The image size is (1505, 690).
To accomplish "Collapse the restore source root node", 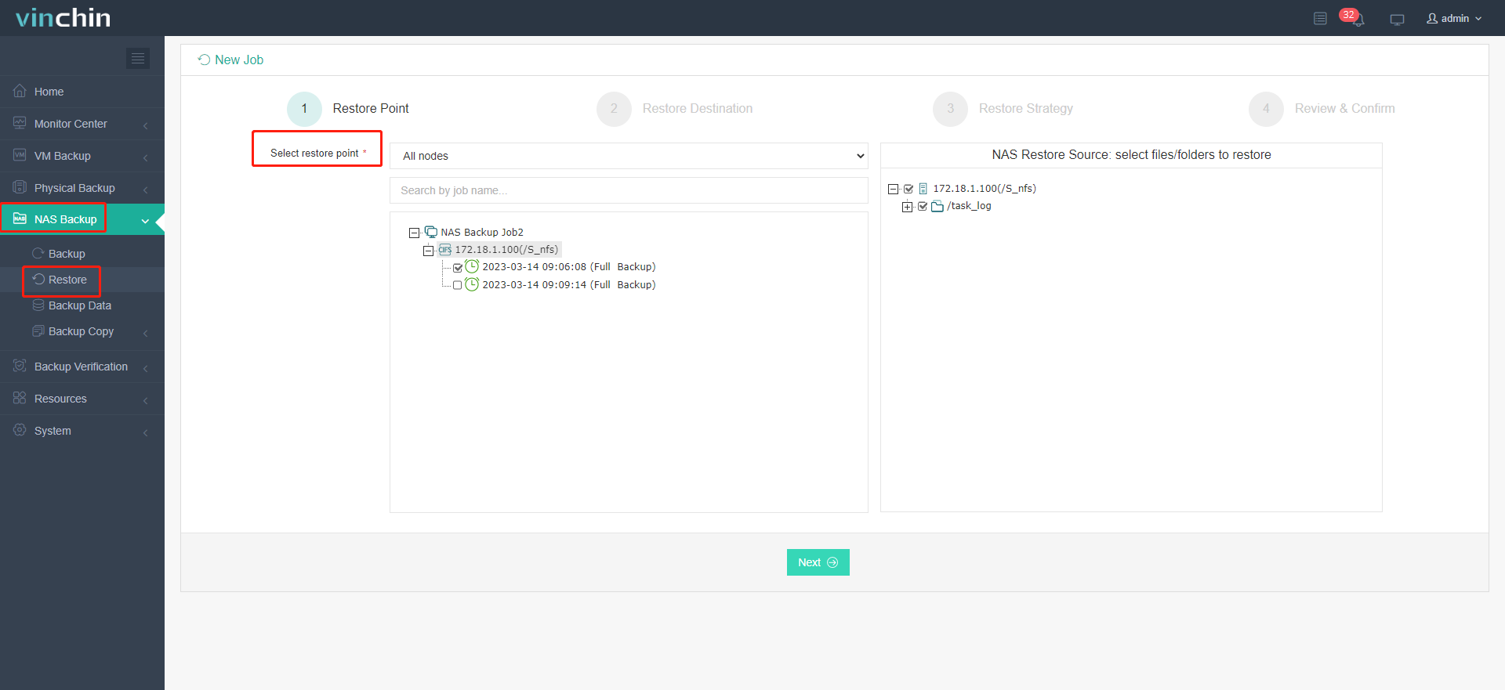I will tap(893, 189).
